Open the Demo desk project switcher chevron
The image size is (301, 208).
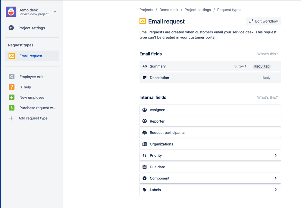click(55, 12)
